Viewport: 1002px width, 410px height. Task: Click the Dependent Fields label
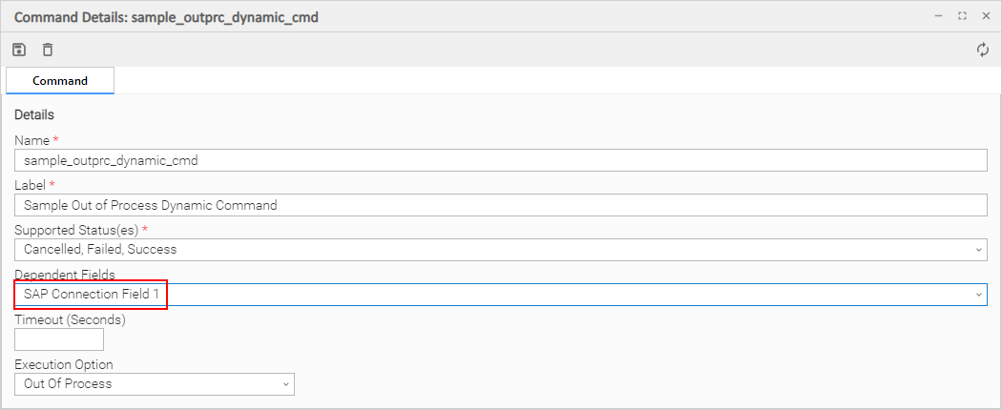click(x=63, y=276)
